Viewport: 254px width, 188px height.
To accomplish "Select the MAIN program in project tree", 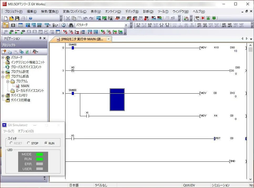I will tap(25, 86).
